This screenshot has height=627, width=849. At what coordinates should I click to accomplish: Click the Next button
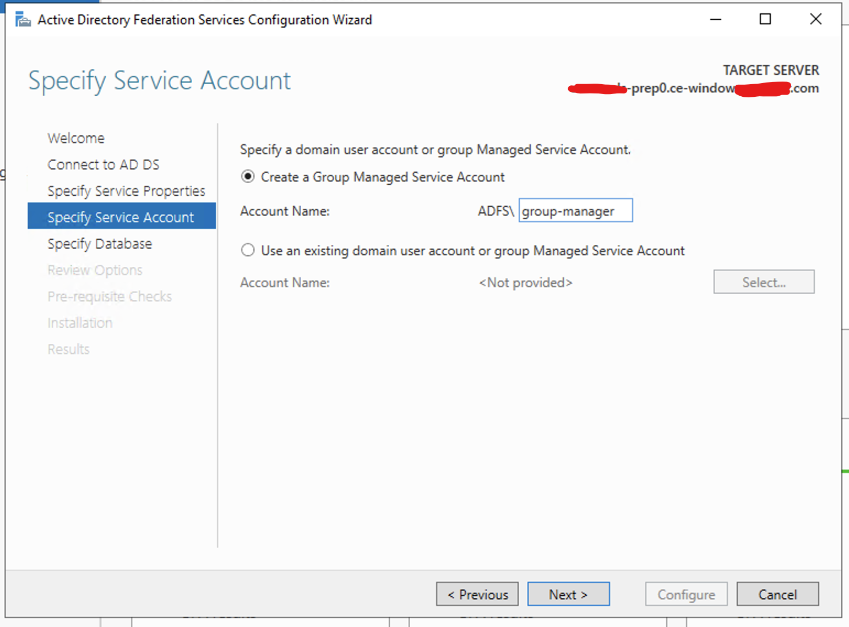(568, 594)
